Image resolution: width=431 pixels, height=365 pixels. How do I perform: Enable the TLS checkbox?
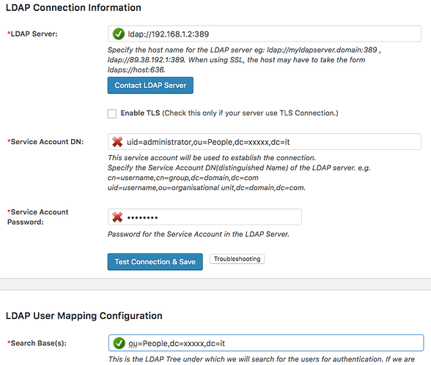(112, 113)
